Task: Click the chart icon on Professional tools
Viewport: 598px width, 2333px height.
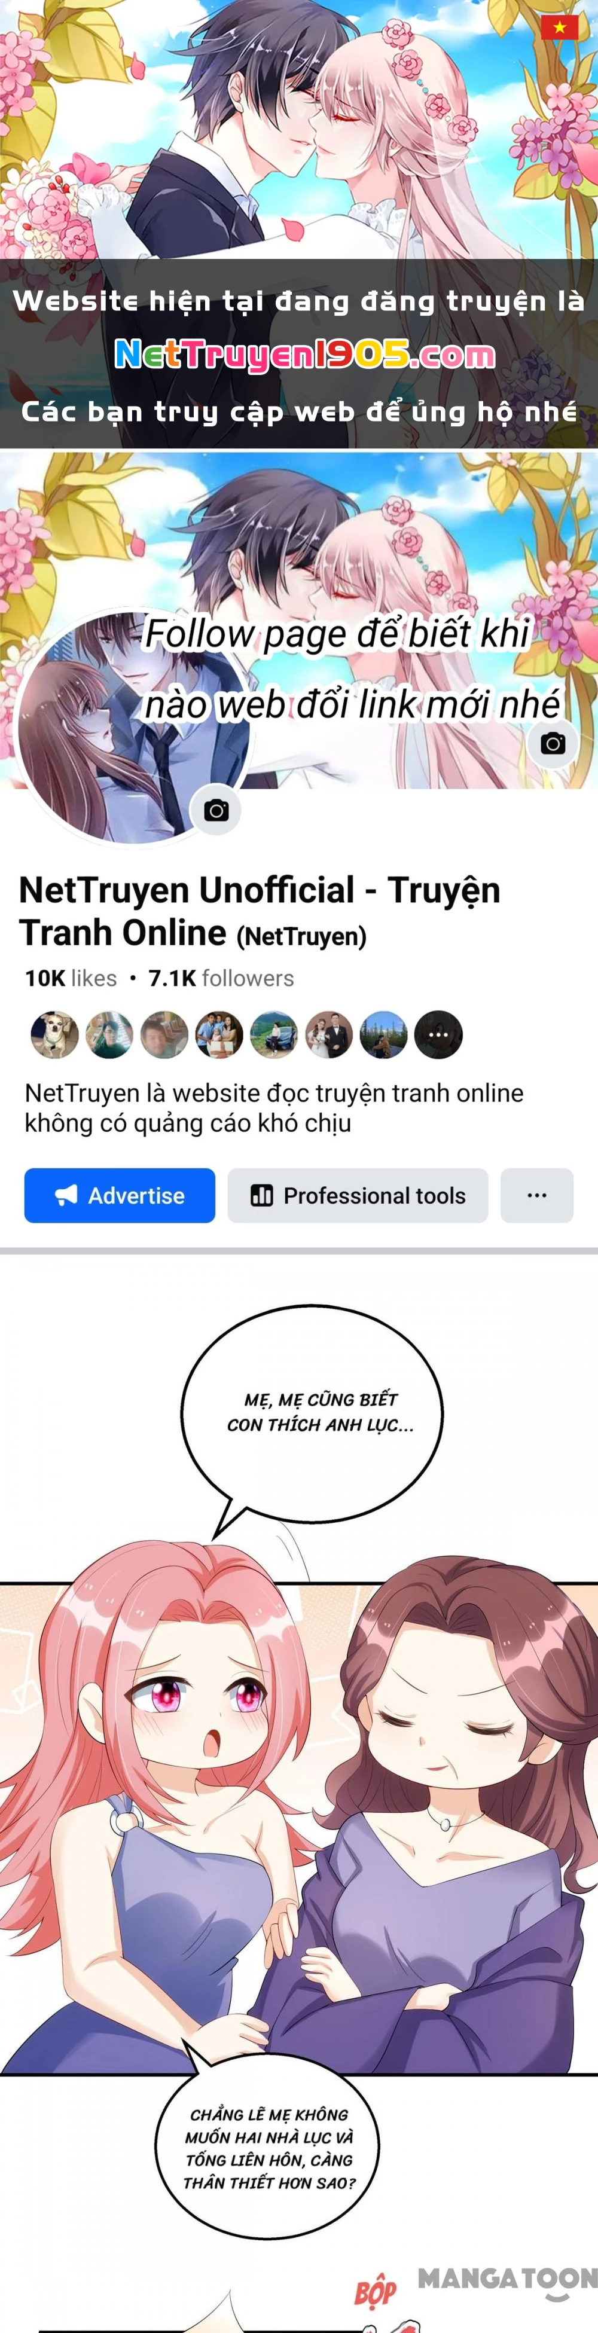Action: [262, 1195]
